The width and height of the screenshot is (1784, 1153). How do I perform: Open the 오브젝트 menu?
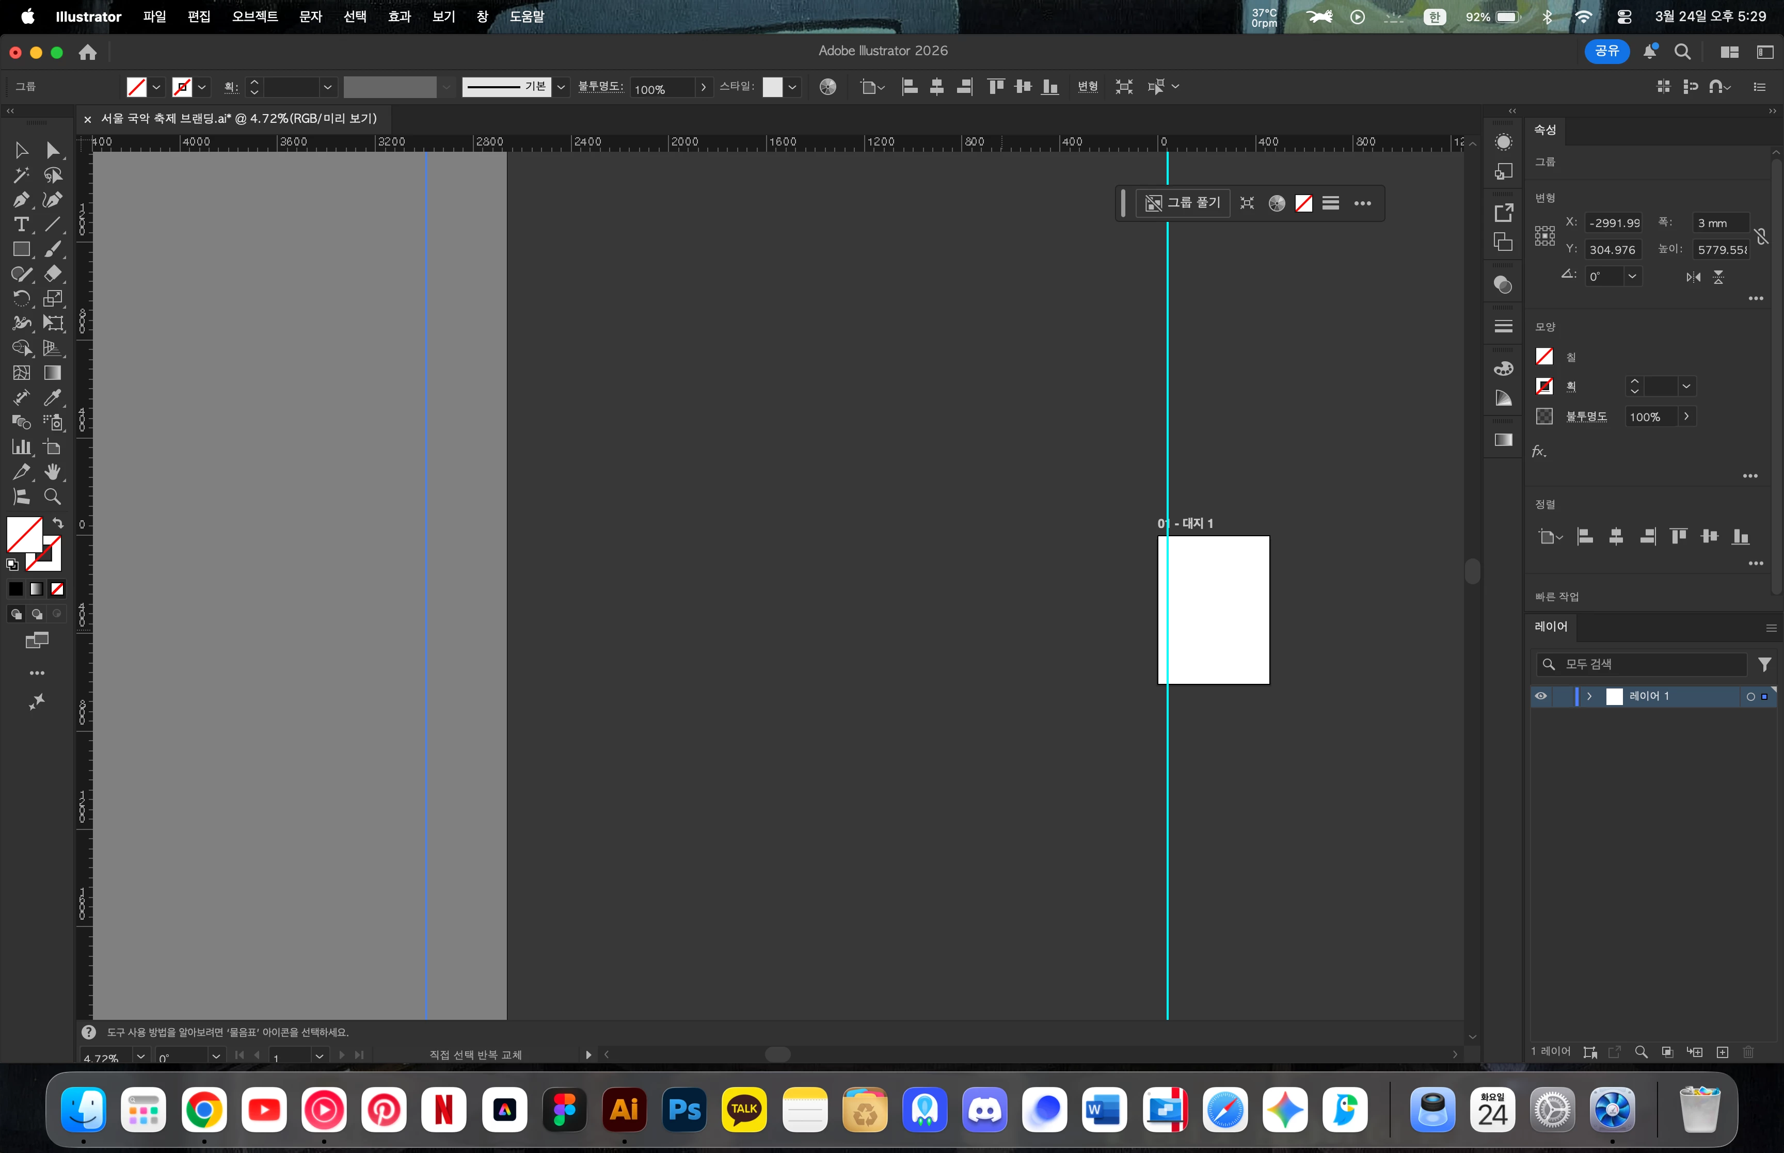[254, 17]
